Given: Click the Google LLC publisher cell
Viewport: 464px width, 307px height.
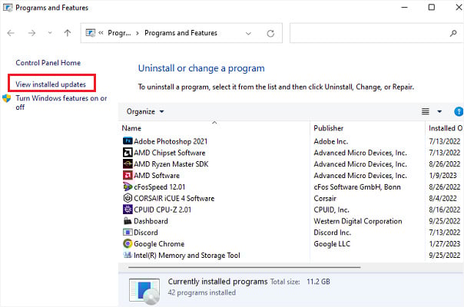Looking at the screenshot, I should 332,244.
